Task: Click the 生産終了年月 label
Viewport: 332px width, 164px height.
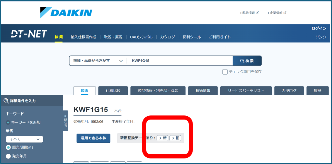Action: [x=123, y=122]
